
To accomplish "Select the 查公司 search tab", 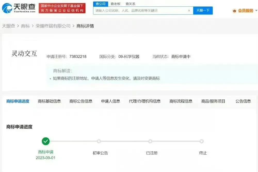I will coord(101,4).
